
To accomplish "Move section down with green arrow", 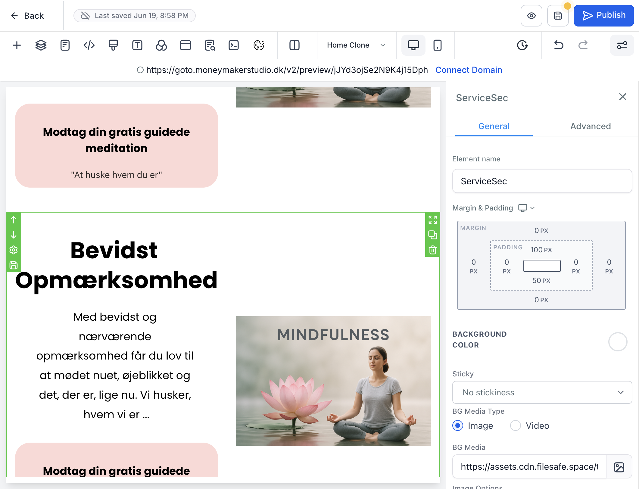I will click(x=14, y=235).
